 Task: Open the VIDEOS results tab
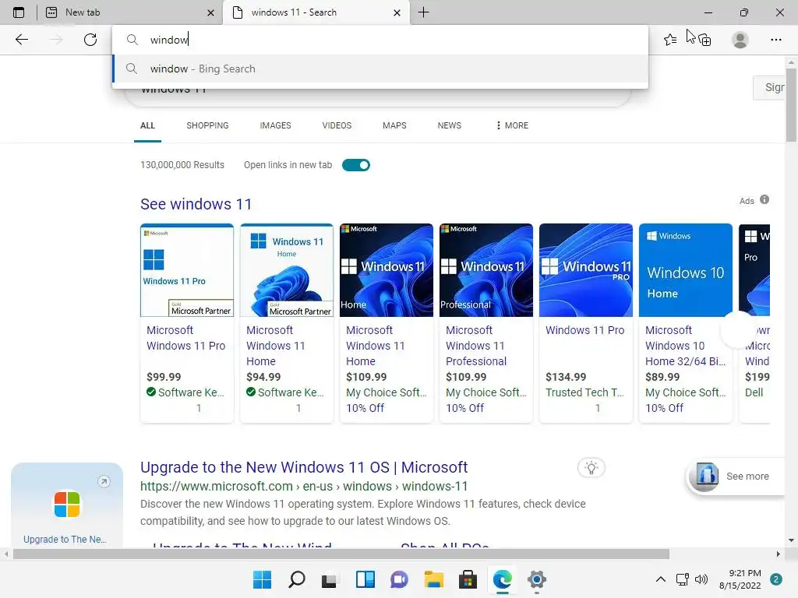pyautogui.click(x=337, y=125)
